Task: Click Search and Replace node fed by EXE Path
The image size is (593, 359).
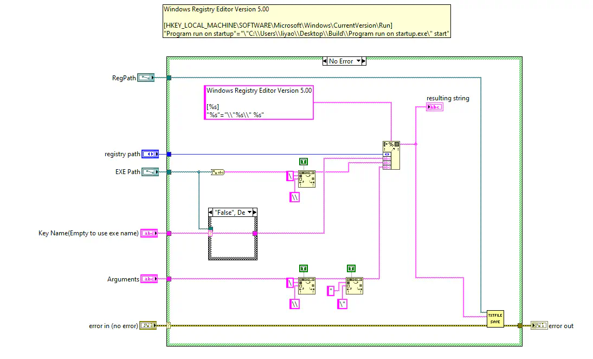Action: coord(307,179)
